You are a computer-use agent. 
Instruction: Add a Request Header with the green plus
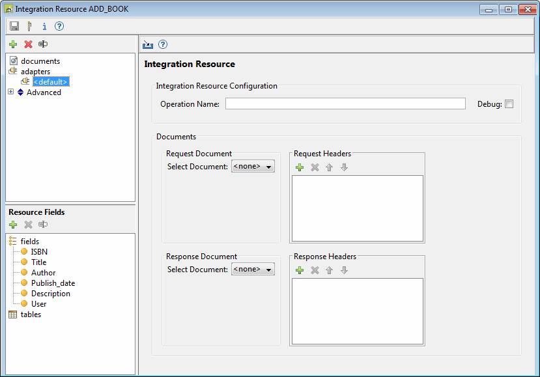tap(300, 167)
